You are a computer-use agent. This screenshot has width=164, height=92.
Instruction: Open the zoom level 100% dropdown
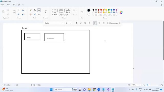(136, 85)
